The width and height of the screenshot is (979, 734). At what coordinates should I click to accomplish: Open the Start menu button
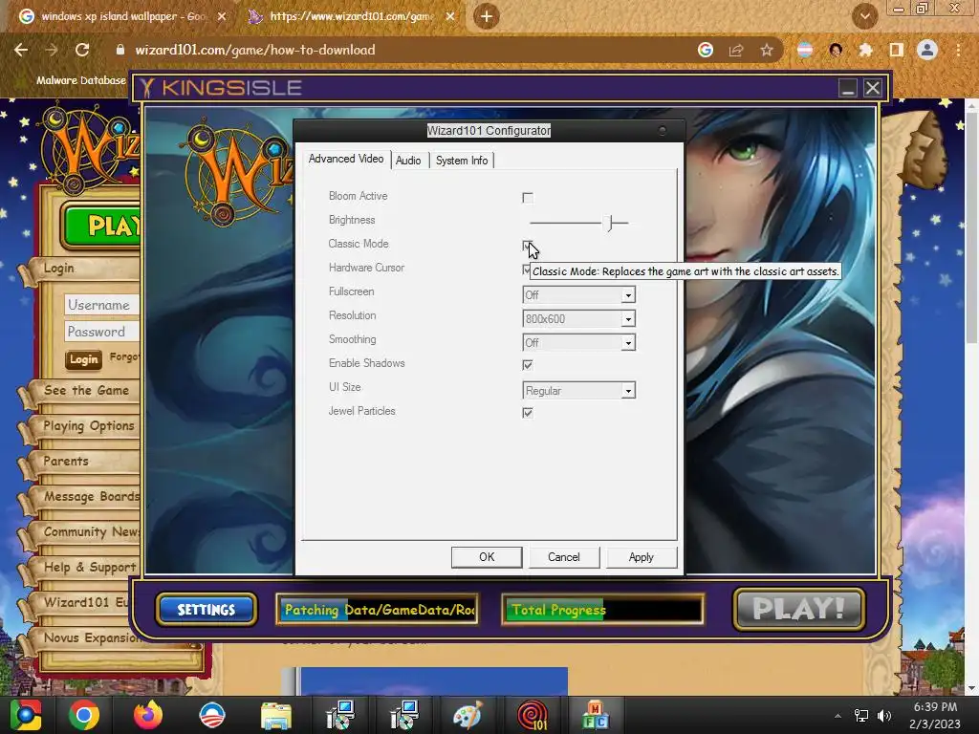point(26,715)
